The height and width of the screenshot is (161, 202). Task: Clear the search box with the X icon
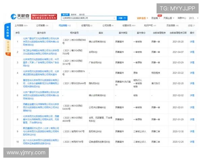[114, 18]
